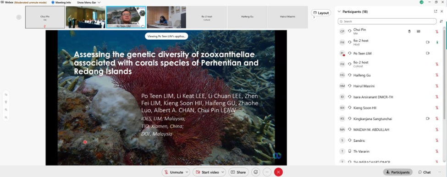The width and height of the screenshot is (447, 177).
Task: Click the red leave meeting button
Action: (x=278, y=172)
